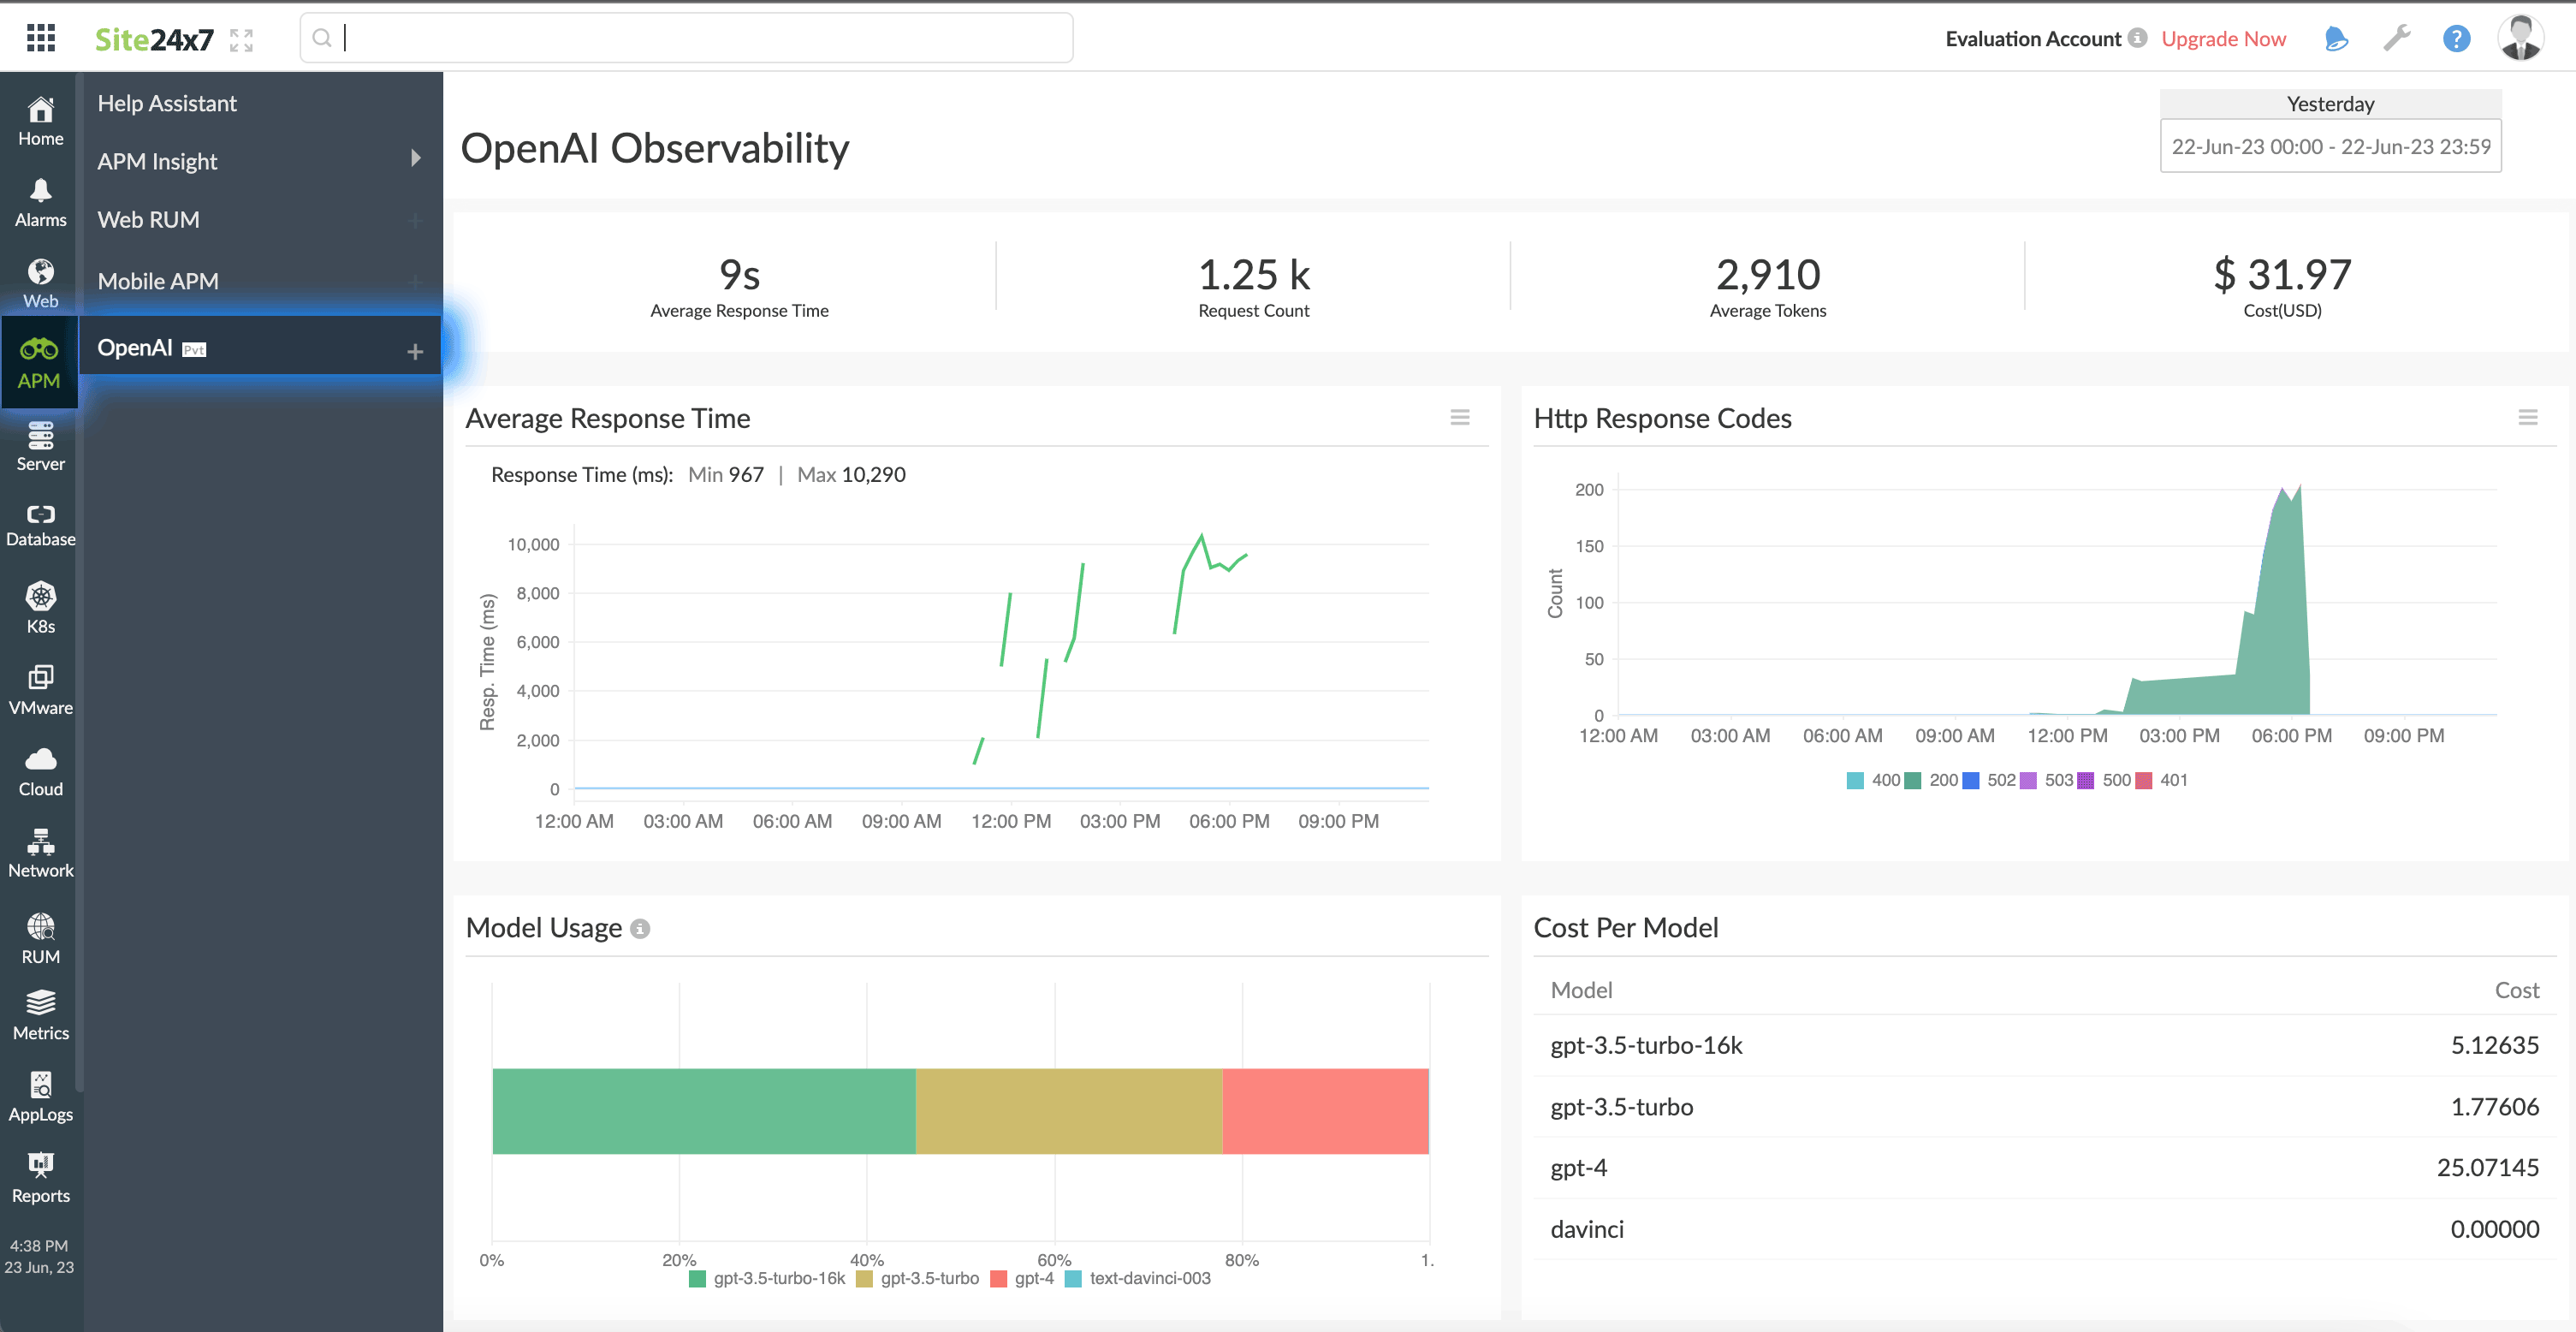This screenshot has width=2576, height=1332.
Task: Click the Upgrade Now link
Action: tap(2223, 39)
